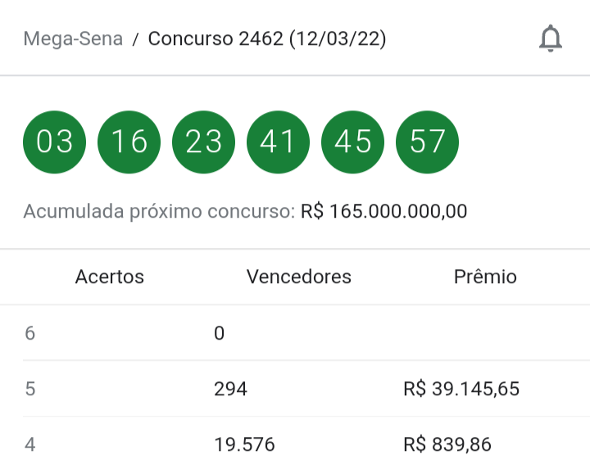Click the notification bell icon
The width and height of the screenshot is (590, 469).
(551, 38)
